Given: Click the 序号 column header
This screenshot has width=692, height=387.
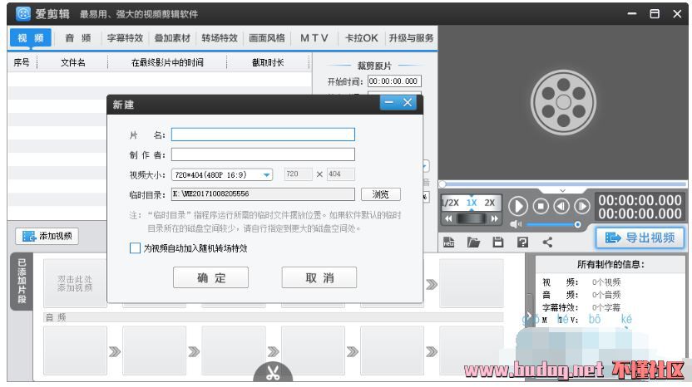Looking at the screenshot, I should point(22,62).
